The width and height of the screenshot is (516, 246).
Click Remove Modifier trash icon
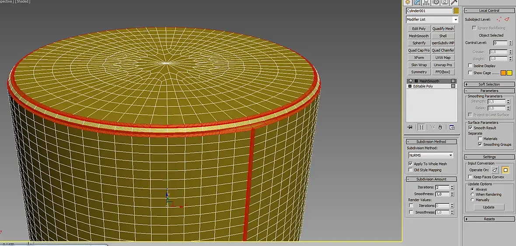pos(441,127)
